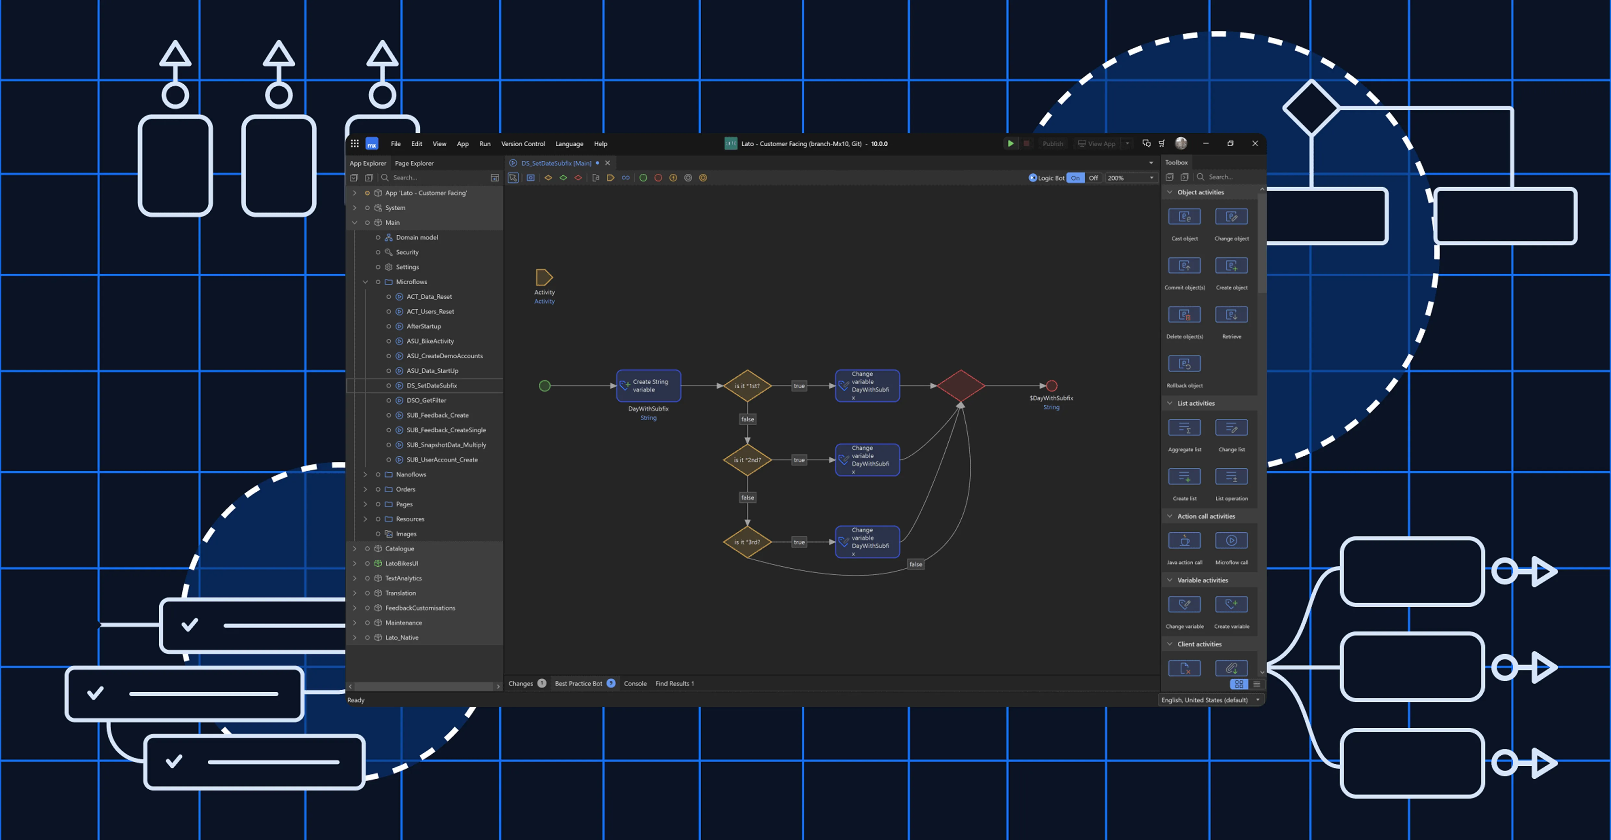Switch Toolbox to grid view
1611x840 pixels.
click(1239, 684)
